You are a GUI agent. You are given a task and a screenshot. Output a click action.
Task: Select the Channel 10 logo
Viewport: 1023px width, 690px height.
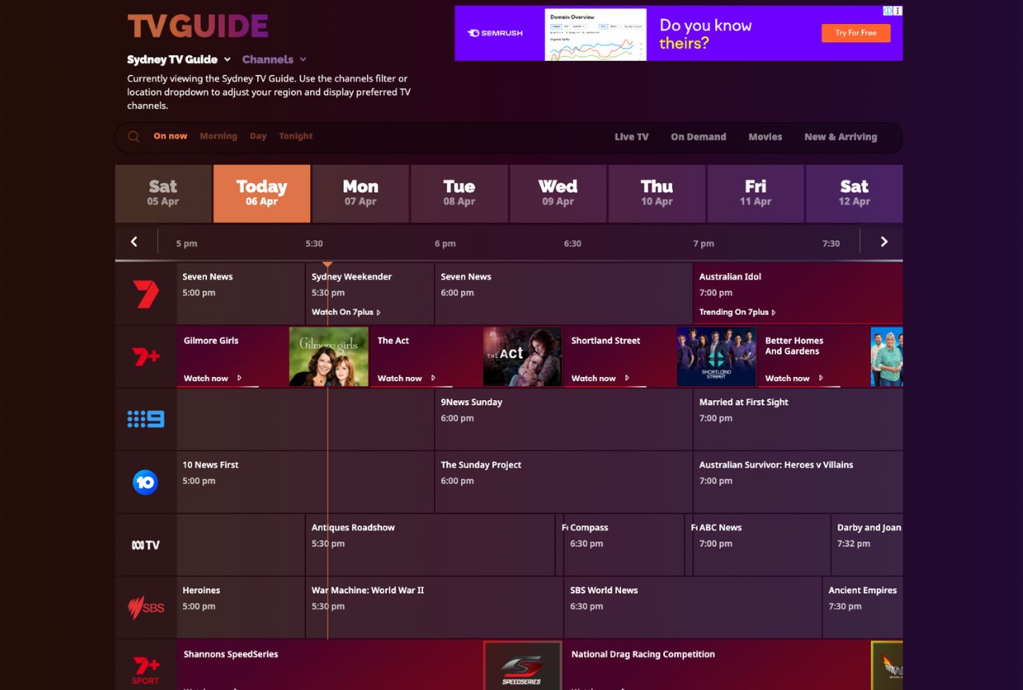click(x=145, y=482)
